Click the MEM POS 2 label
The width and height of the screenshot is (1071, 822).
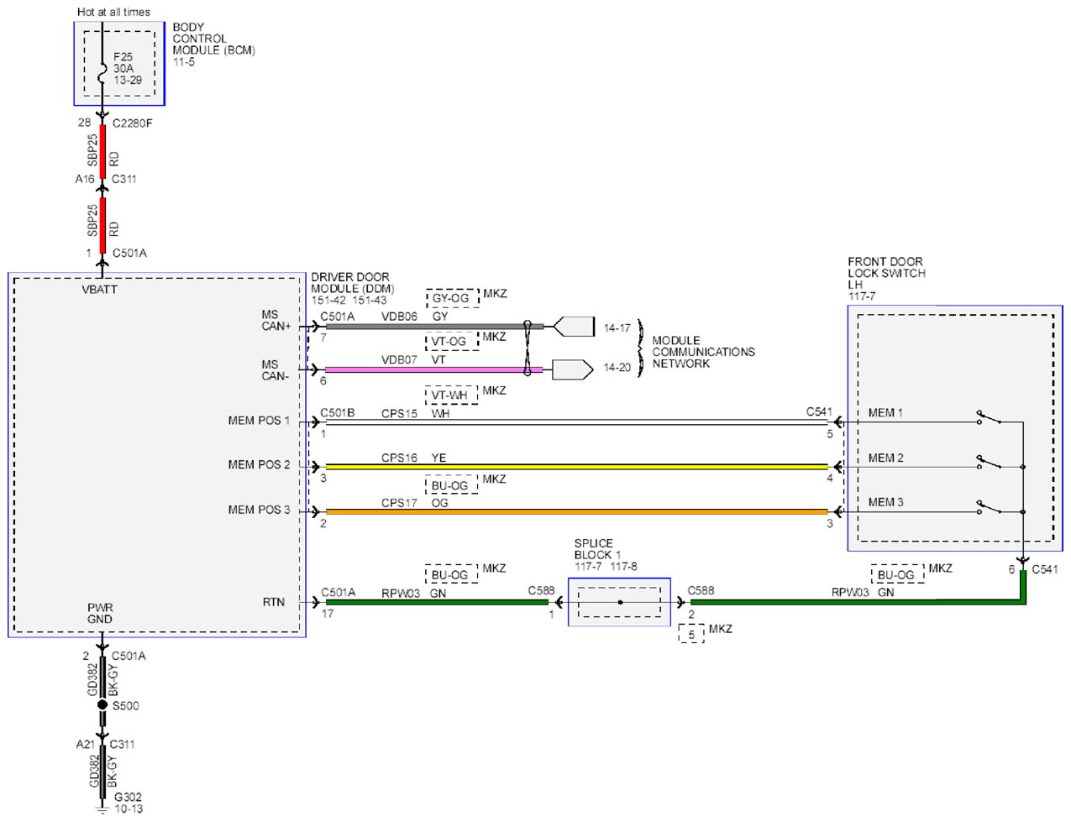[259, 464]
